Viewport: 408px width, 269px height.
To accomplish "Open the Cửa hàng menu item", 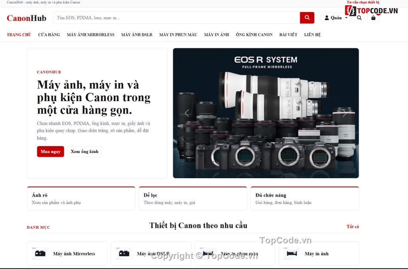I will (x=49, y=35).
